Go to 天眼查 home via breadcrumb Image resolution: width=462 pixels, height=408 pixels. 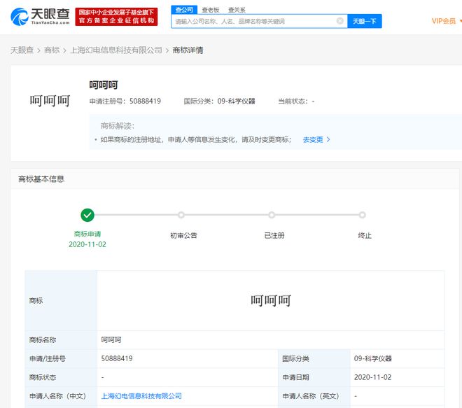click(22, 50)
